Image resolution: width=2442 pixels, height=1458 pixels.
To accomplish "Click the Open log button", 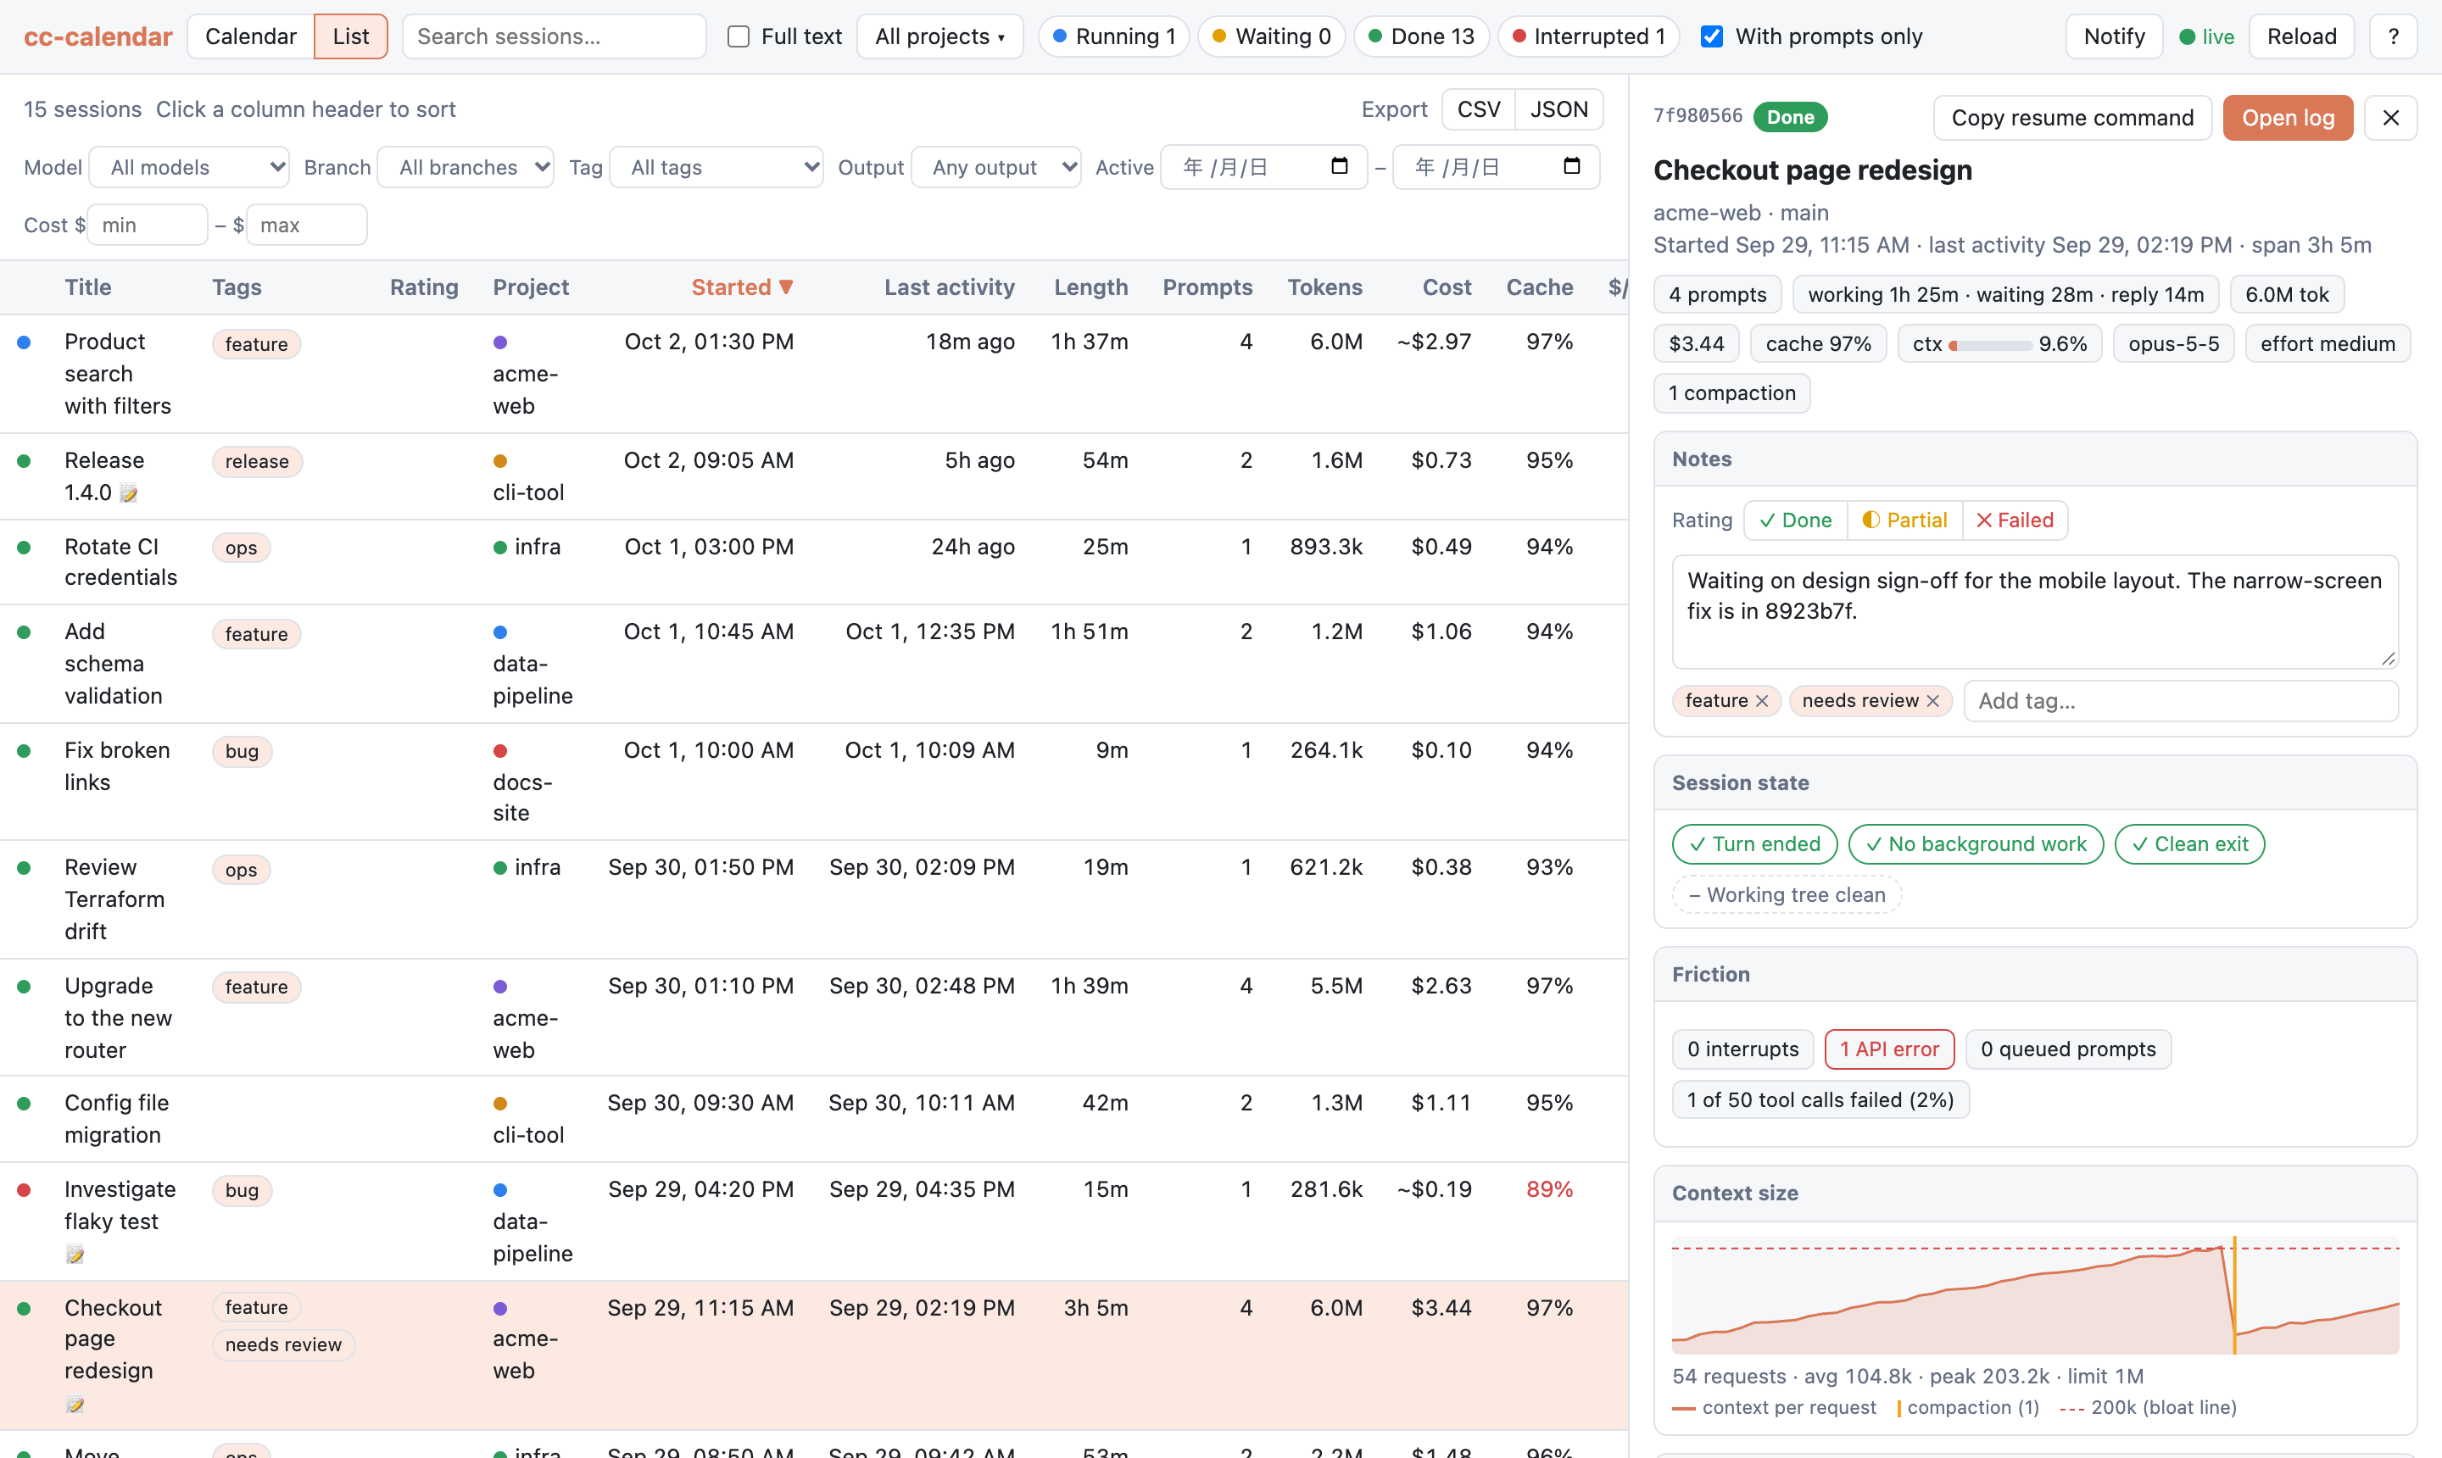I will pos(2288,118).
